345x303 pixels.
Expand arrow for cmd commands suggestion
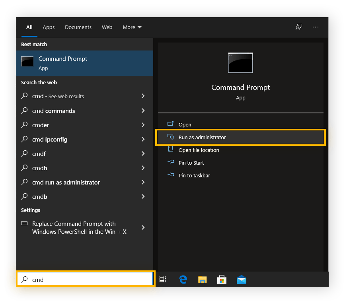coord(143,111)
